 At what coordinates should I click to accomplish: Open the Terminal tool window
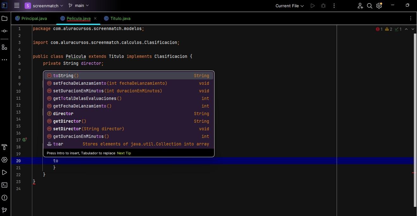4,185
